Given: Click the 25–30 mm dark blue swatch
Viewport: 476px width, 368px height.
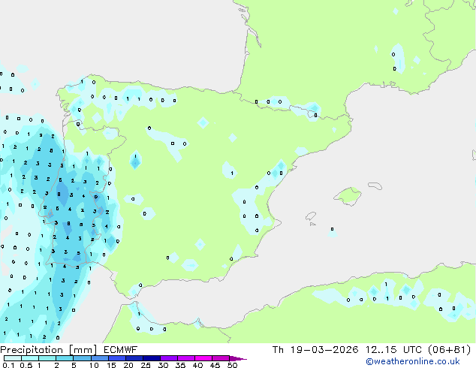Looking at the screenshot, I should coord(151,358).
